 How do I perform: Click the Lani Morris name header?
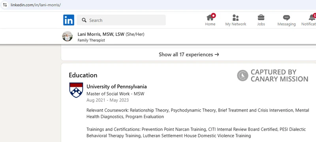[x=101, y=34]
